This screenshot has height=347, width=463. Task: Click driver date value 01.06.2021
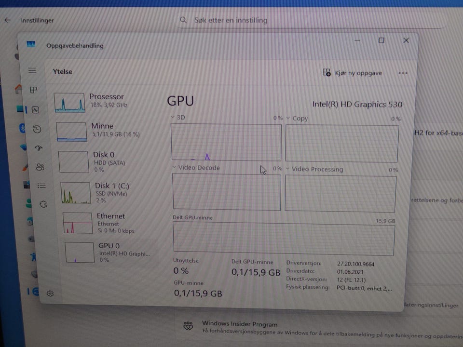pos(350,272)
